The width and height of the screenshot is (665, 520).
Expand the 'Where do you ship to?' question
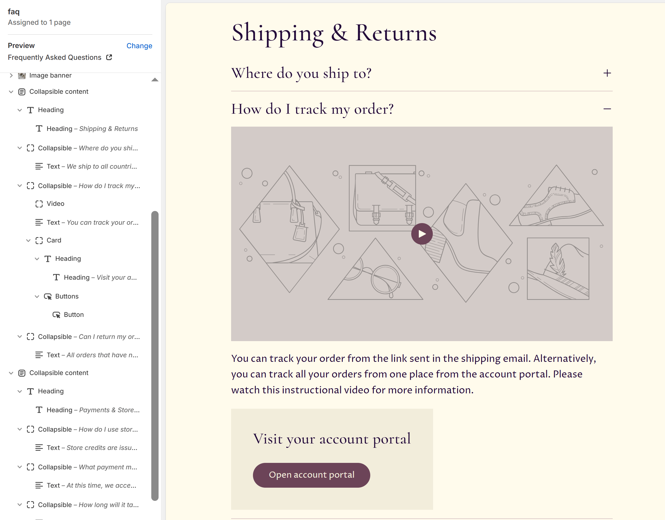click(607, 73)
